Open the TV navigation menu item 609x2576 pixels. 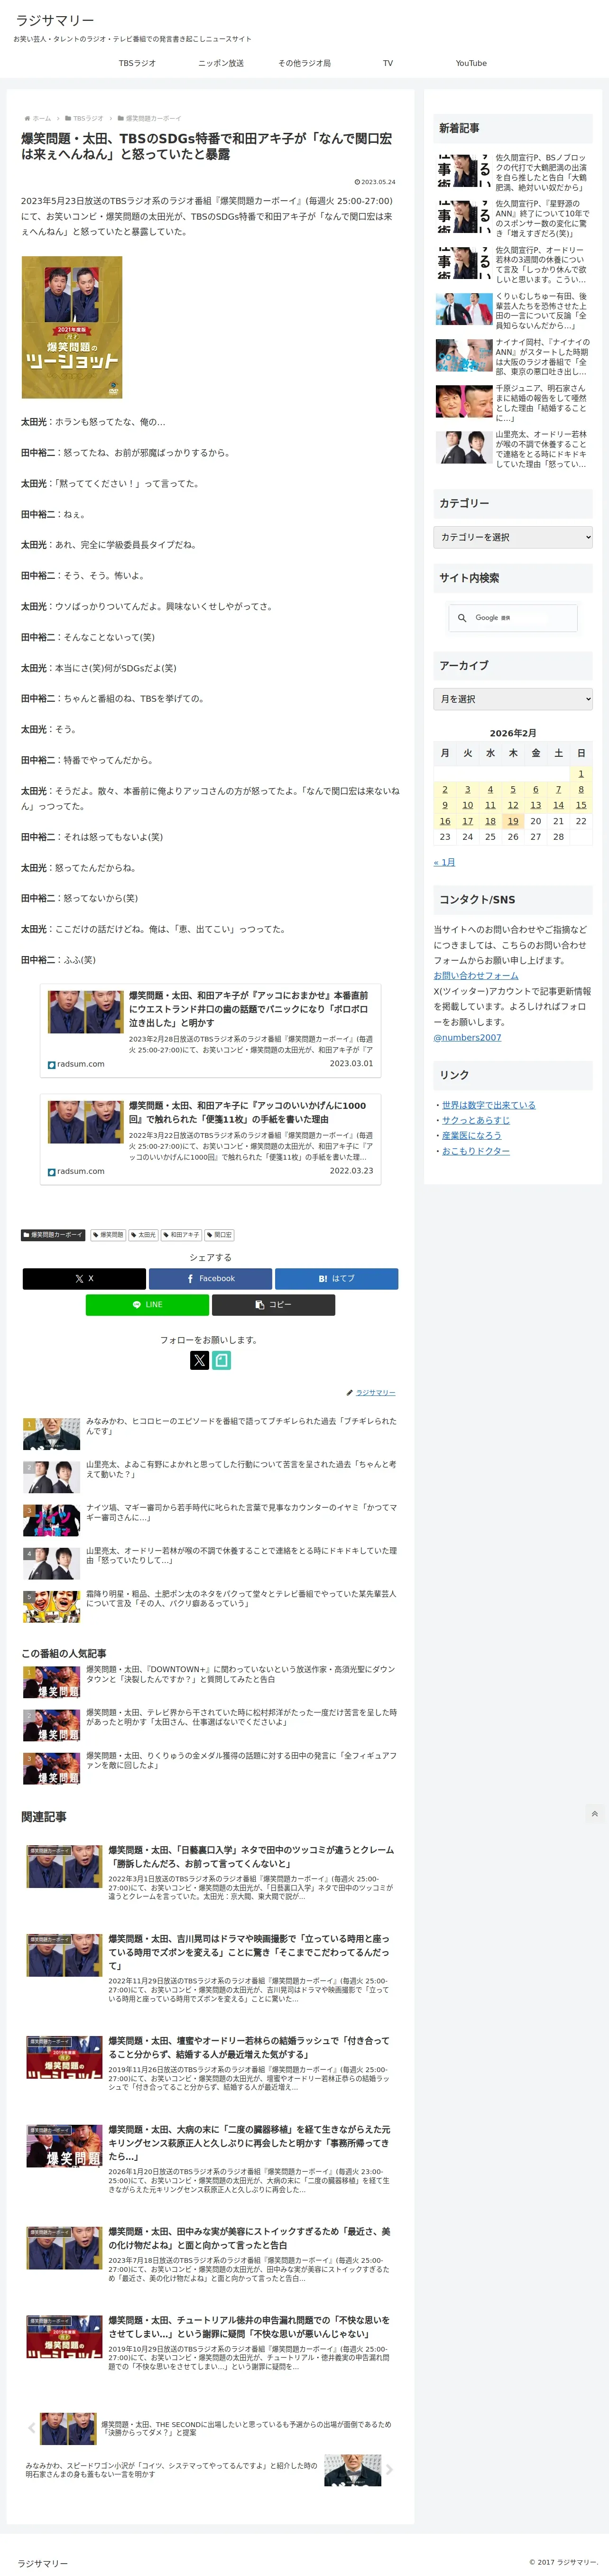(388, 63)
